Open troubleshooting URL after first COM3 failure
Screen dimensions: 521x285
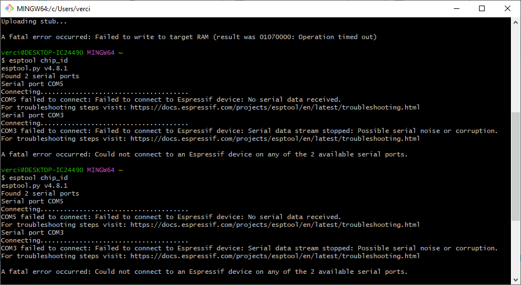pos(275,139)
